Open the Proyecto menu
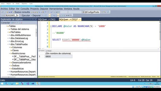 tap(34, 9)
